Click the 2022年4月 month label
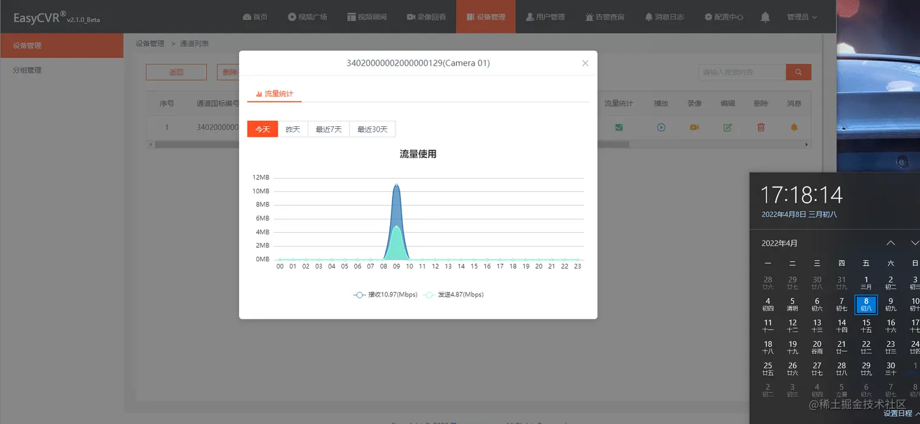This screenshot has height=424, width=920. (x=779, y=244)
